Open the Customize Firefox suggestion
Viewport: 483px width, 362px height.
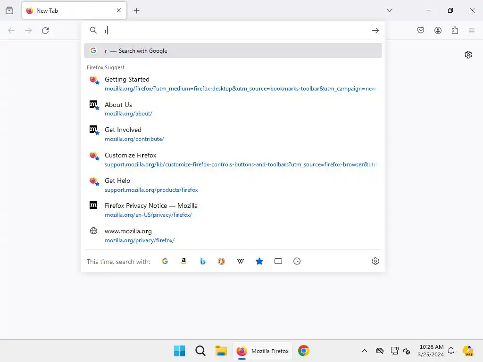click(x=233, y=159)
